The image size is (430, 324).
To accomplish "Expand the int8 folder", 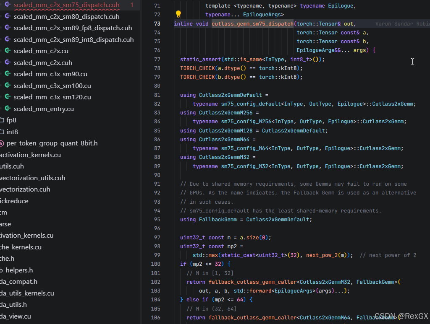I will pos(12,132).
